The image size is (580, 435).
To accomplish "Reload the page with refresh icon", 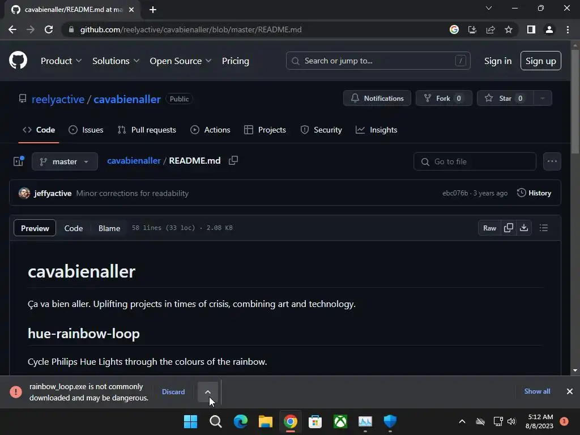I will pos(49,29).
